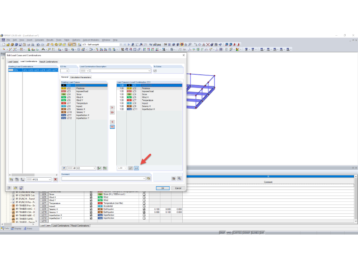Click the invert selection icon under load cases
The image size is (358, 268).
point(105,168)
